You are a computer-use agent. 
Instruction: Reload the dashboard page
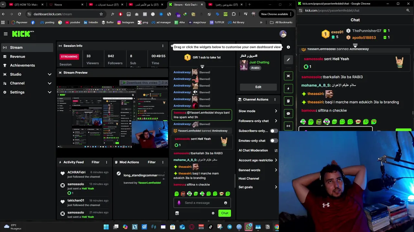pyautogui.click(x=19, y=14)
